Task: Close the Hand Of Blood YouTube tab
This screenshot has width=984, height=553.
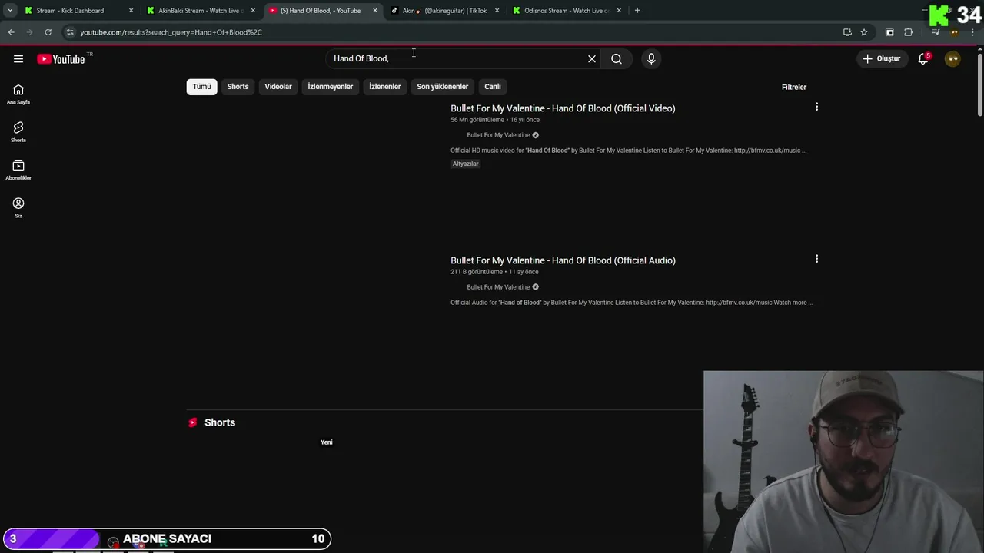Action: 375,11
